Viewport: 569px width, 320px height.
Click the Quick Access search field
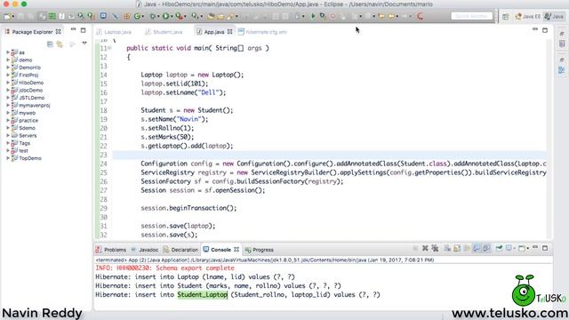pyautogui.click(x=472, y=16)
